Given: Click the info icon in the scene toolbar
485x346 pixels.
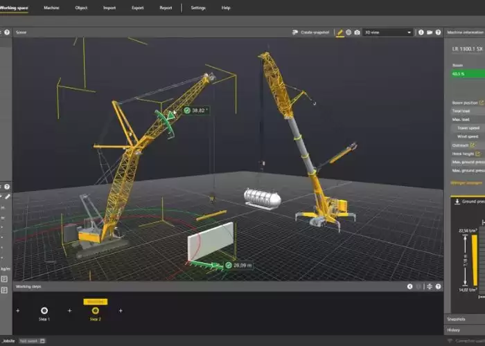Looking at the screenshot, I should [x=421, y=33].
